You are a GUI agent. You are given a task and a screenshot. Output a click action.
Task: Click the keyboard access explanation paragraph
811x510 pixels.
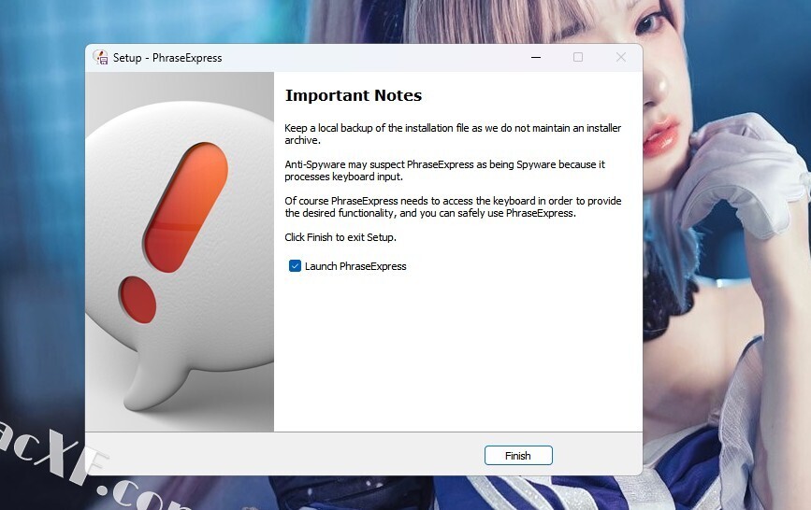click(453, 206)
